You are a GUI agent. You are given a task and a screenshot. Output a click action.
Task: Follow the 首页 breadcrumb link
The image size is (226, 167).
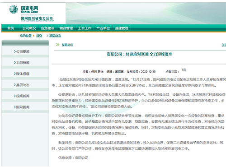39,36
